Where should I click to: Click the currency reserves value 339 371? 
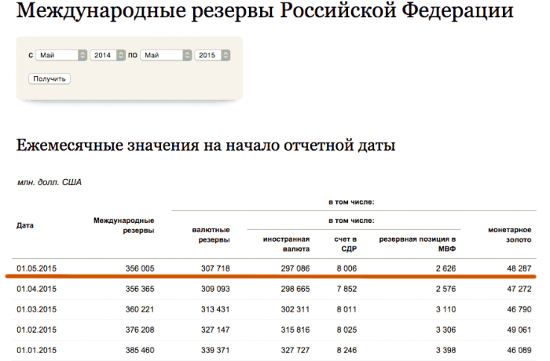(215, 350)
